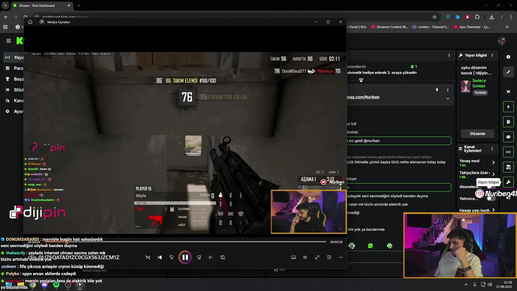Bookmark this page with star icon
517x291 pixels.
point(435,17)
